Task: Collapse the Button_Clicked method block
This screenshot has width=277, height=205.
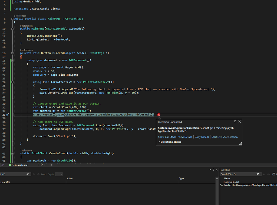Action: pyautogui.click(x=12, y=53)
